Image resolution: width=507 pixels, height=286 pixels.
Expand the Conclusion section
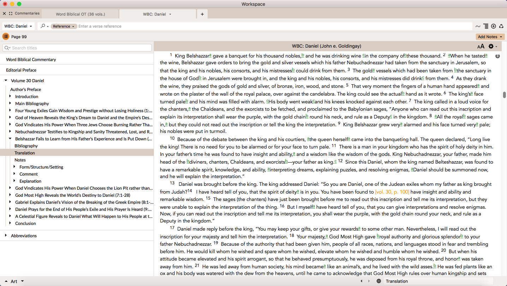click(x=10, y=223)
